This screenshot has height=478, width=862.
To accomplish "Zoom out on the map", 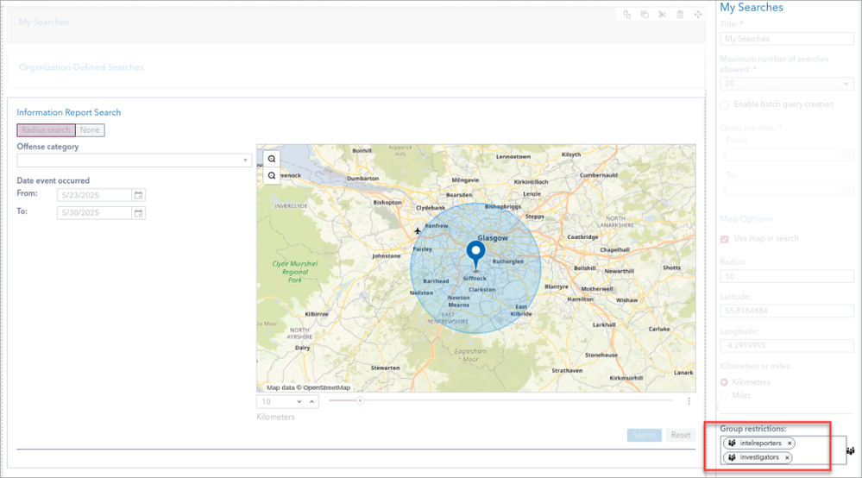I will click(x=272, y=176).
